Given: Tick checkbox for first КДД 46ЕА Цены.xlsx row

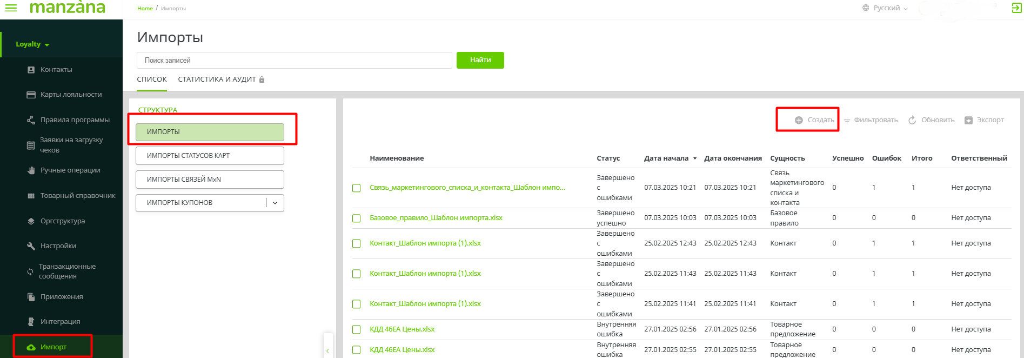Looking at the screenshot, I should (x=357, y=329).
